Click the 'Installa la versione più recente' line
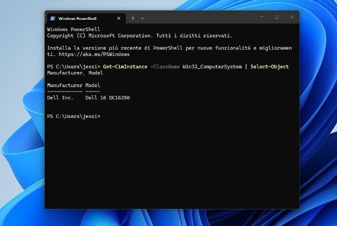 (x=170, y=48)
